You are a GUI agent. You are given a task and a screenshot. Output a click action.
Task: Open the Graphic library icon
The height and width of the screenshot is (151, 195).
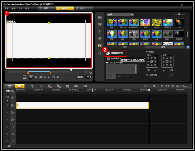click(100, 39)
